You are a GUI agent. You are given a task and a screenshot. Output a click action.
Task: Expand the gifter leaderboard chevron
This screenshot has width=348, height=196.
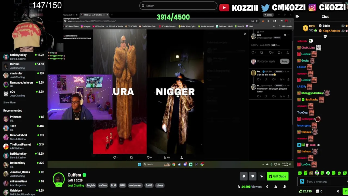pos(325,37)
